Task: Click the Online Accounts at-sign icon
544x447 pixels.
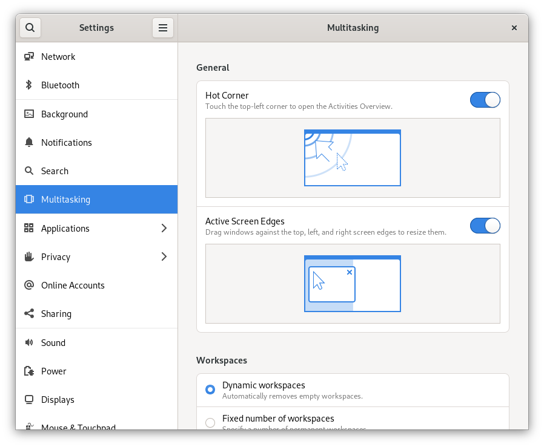Action: pos(29,285)
